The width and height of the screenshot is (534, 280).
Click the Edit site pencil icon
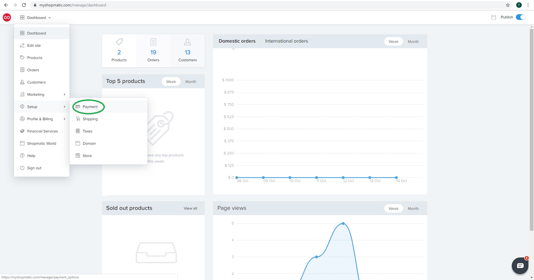pos(22,45)
